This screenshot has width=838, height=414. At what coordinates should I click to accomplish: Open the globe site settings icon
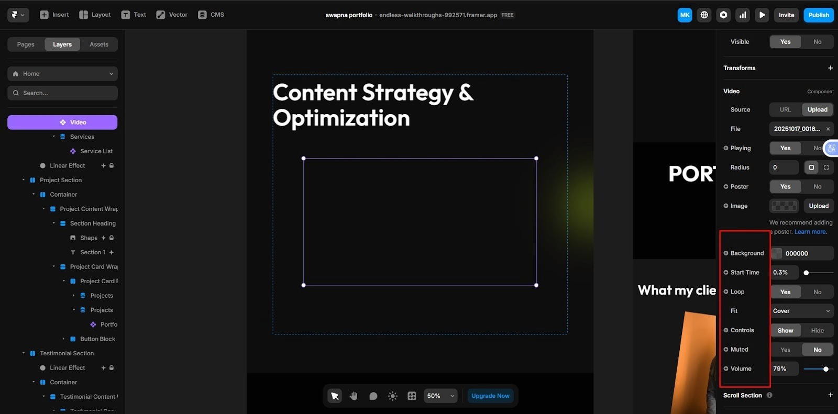(704, 15)
